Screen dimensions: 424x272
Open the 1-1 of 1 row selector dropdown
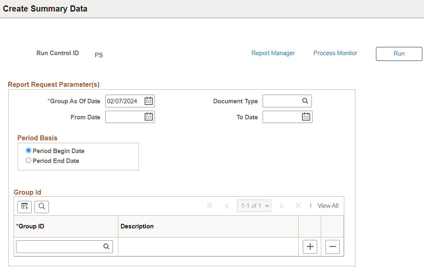coord(254,205)
